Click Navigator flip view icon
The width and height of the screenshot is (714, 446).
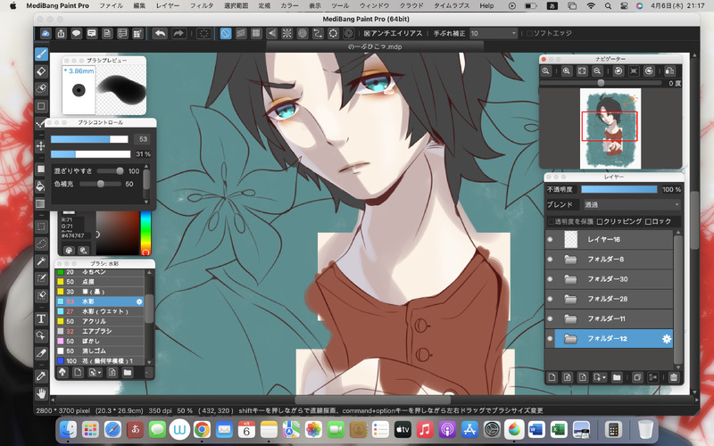(669, 71)
